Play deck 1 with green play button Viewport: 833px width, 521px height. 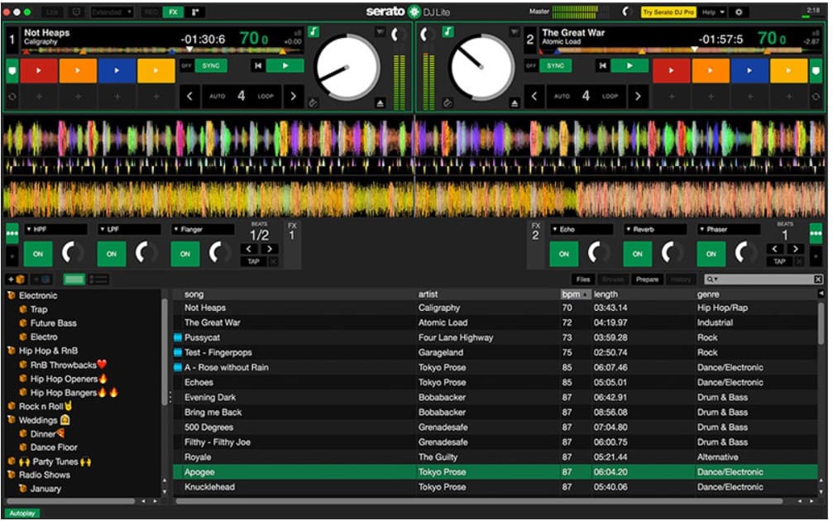coord(285,66)
